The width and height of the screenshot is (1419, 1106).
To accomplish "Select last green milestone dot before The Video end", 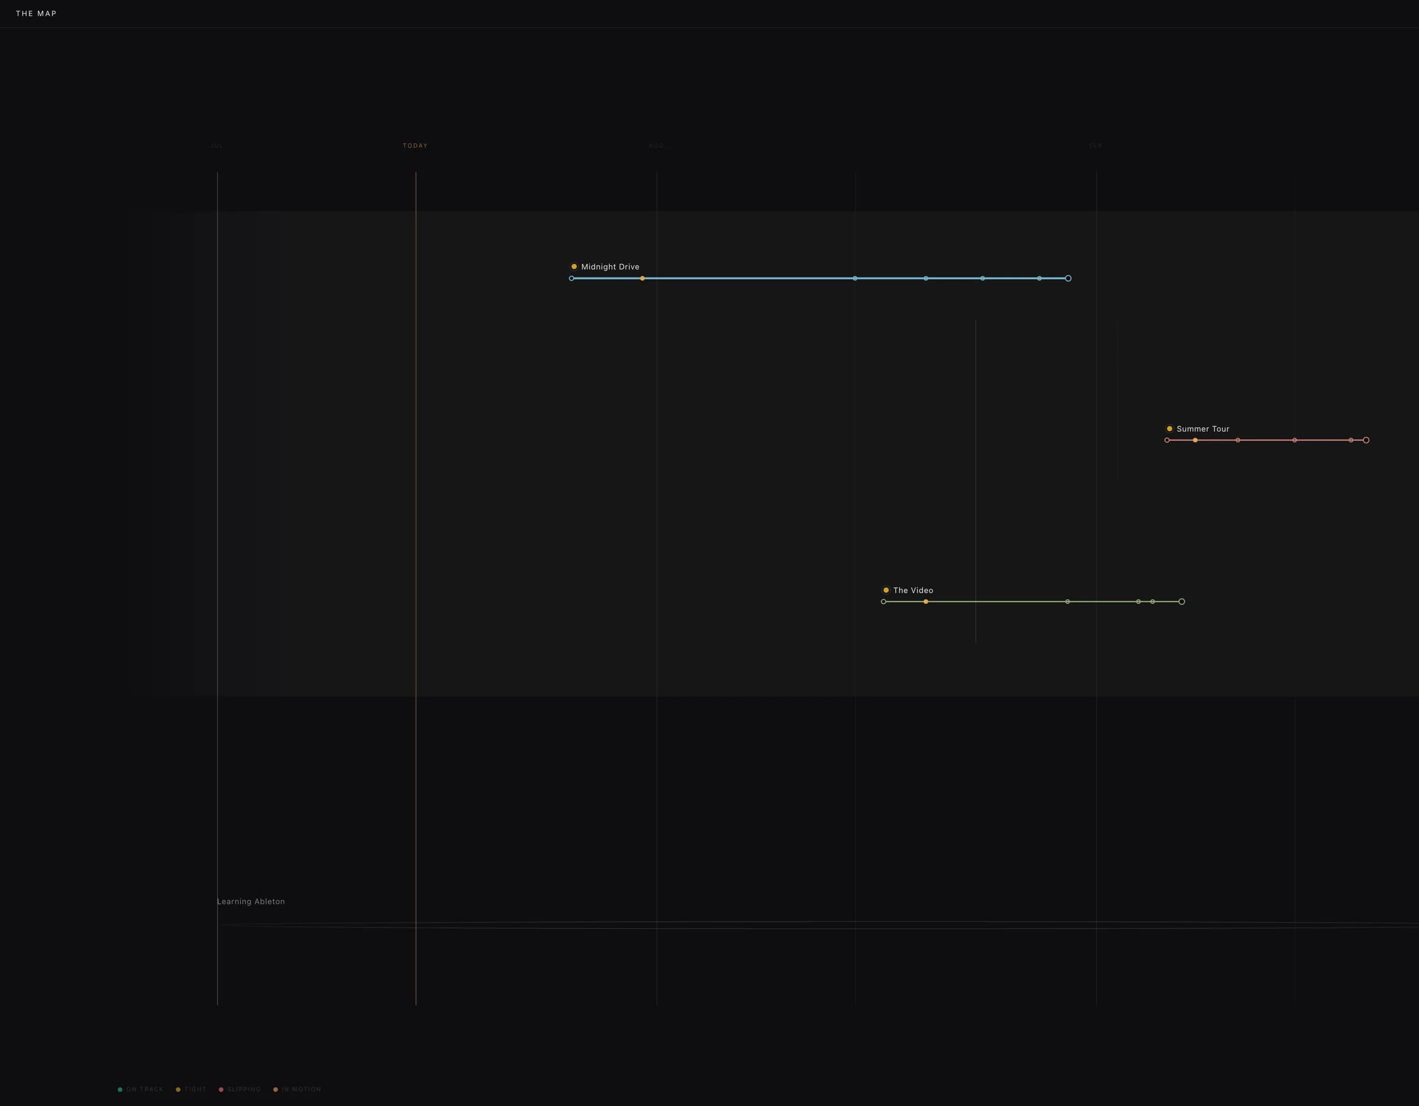I will (x=1152, y=601).
